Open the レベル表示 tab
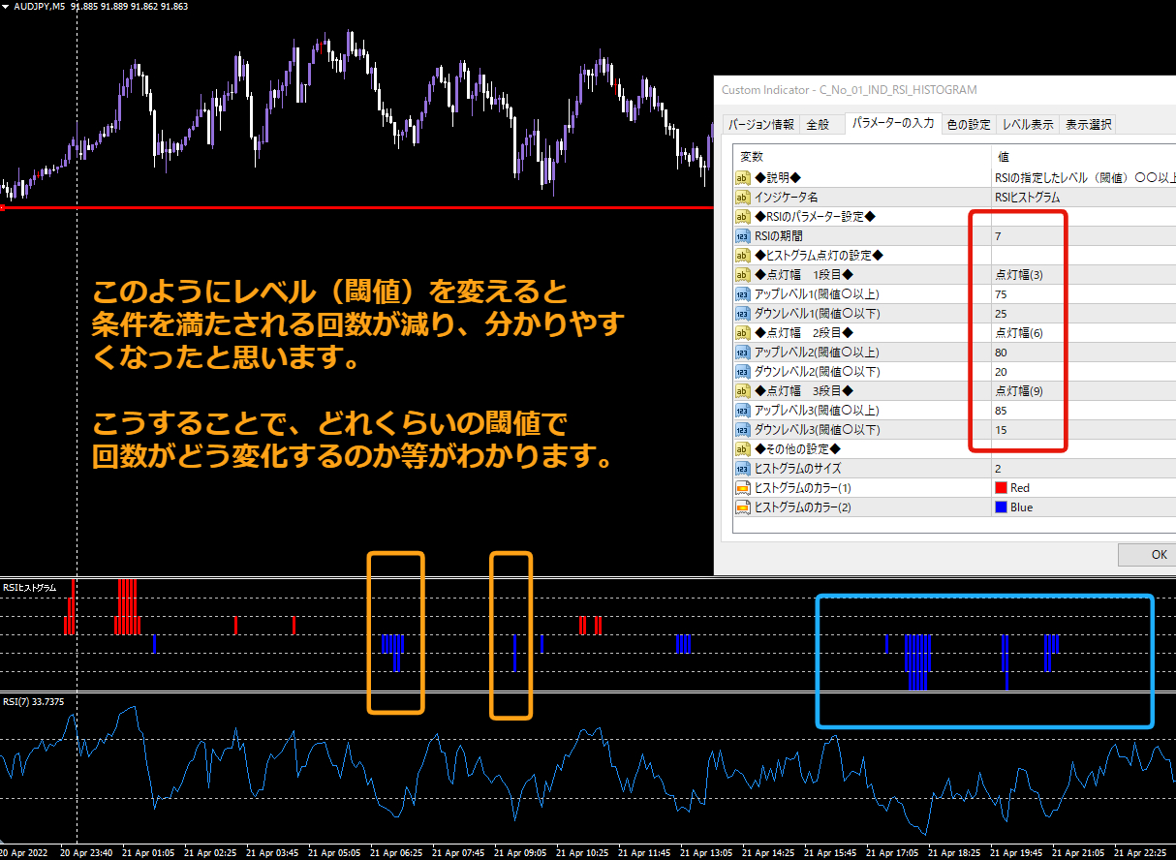Viewport: 1176px width, 860px height. pos(1028,124)
